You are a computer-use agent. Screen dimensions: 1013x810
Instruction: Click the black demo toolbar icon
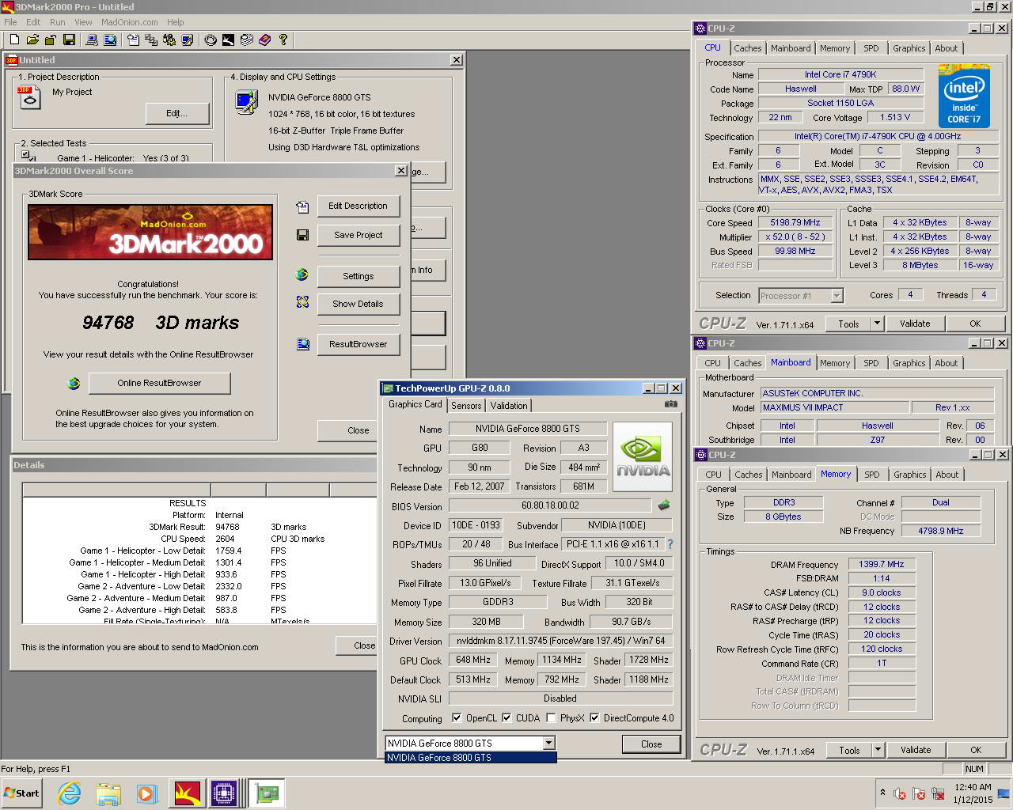tap(228, 40)
